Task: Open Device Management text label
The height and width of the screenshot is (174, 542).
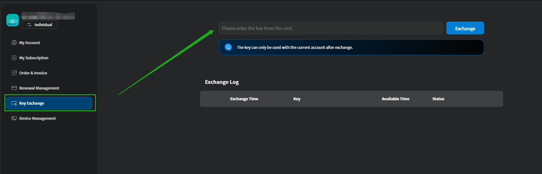Action: coord(38,119)
